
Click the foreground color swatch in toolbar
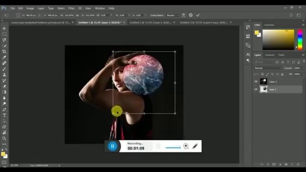point(3,154)
